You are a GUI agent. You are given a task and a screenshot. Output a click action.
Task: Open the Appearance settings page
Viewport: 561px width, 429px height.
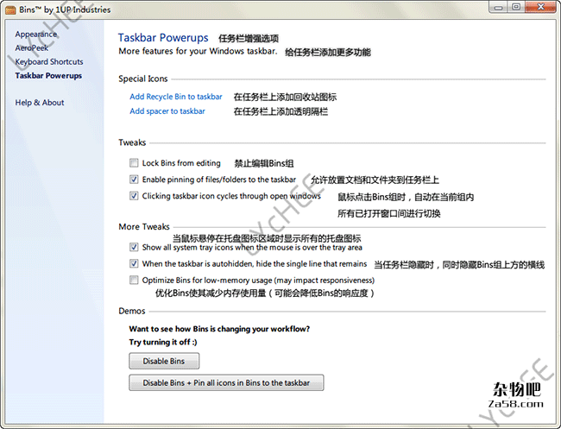point(35,34)
